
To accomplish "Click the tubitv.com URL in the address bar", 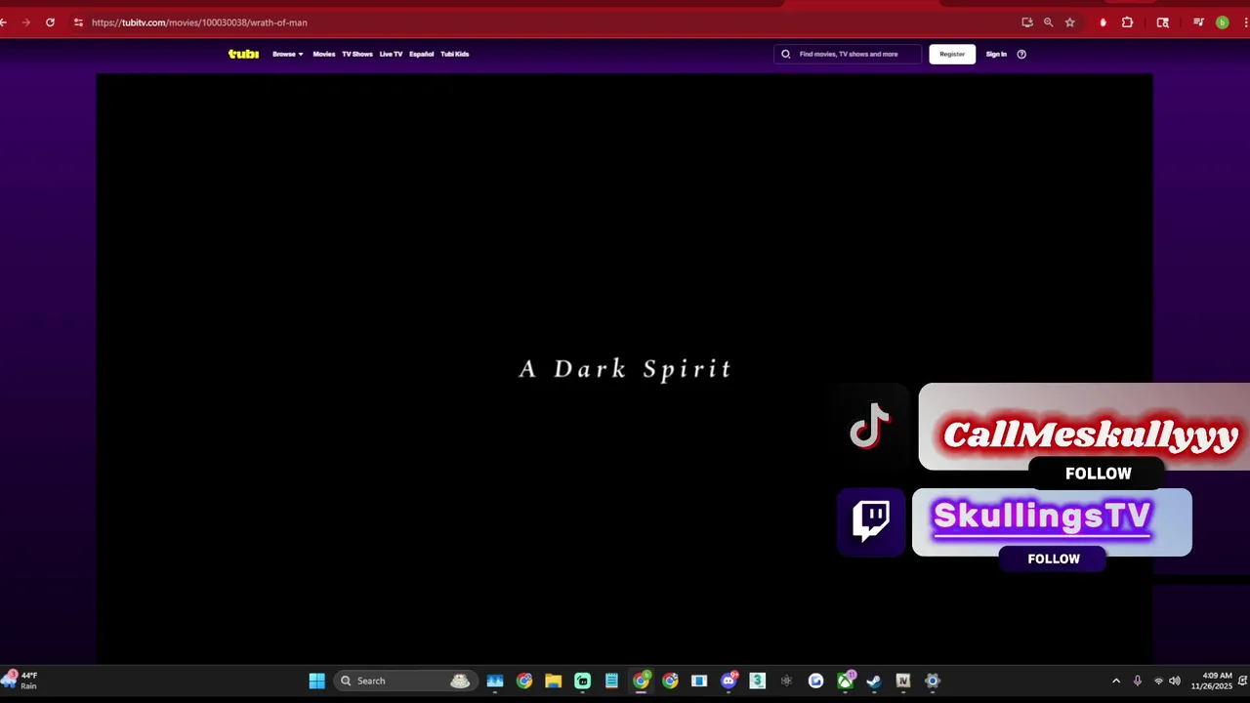I will click(x=199, y=22).
